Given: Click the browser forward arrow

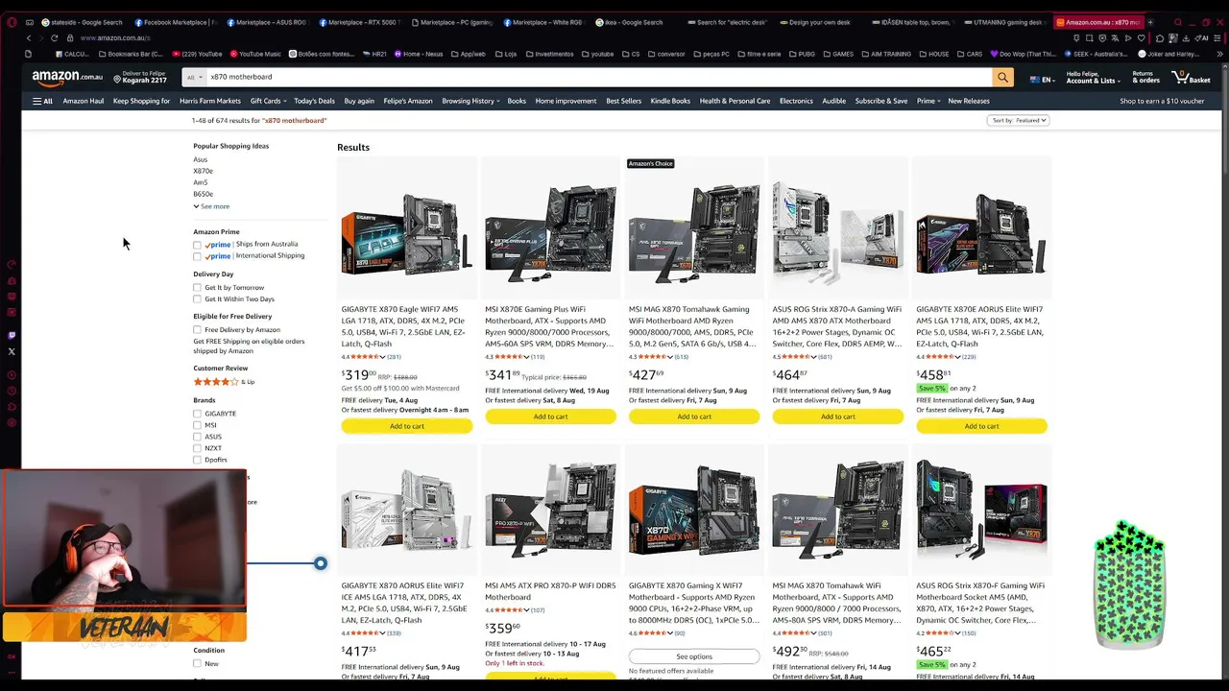Looking at the screenshot, I should click(x=41, y=38).
